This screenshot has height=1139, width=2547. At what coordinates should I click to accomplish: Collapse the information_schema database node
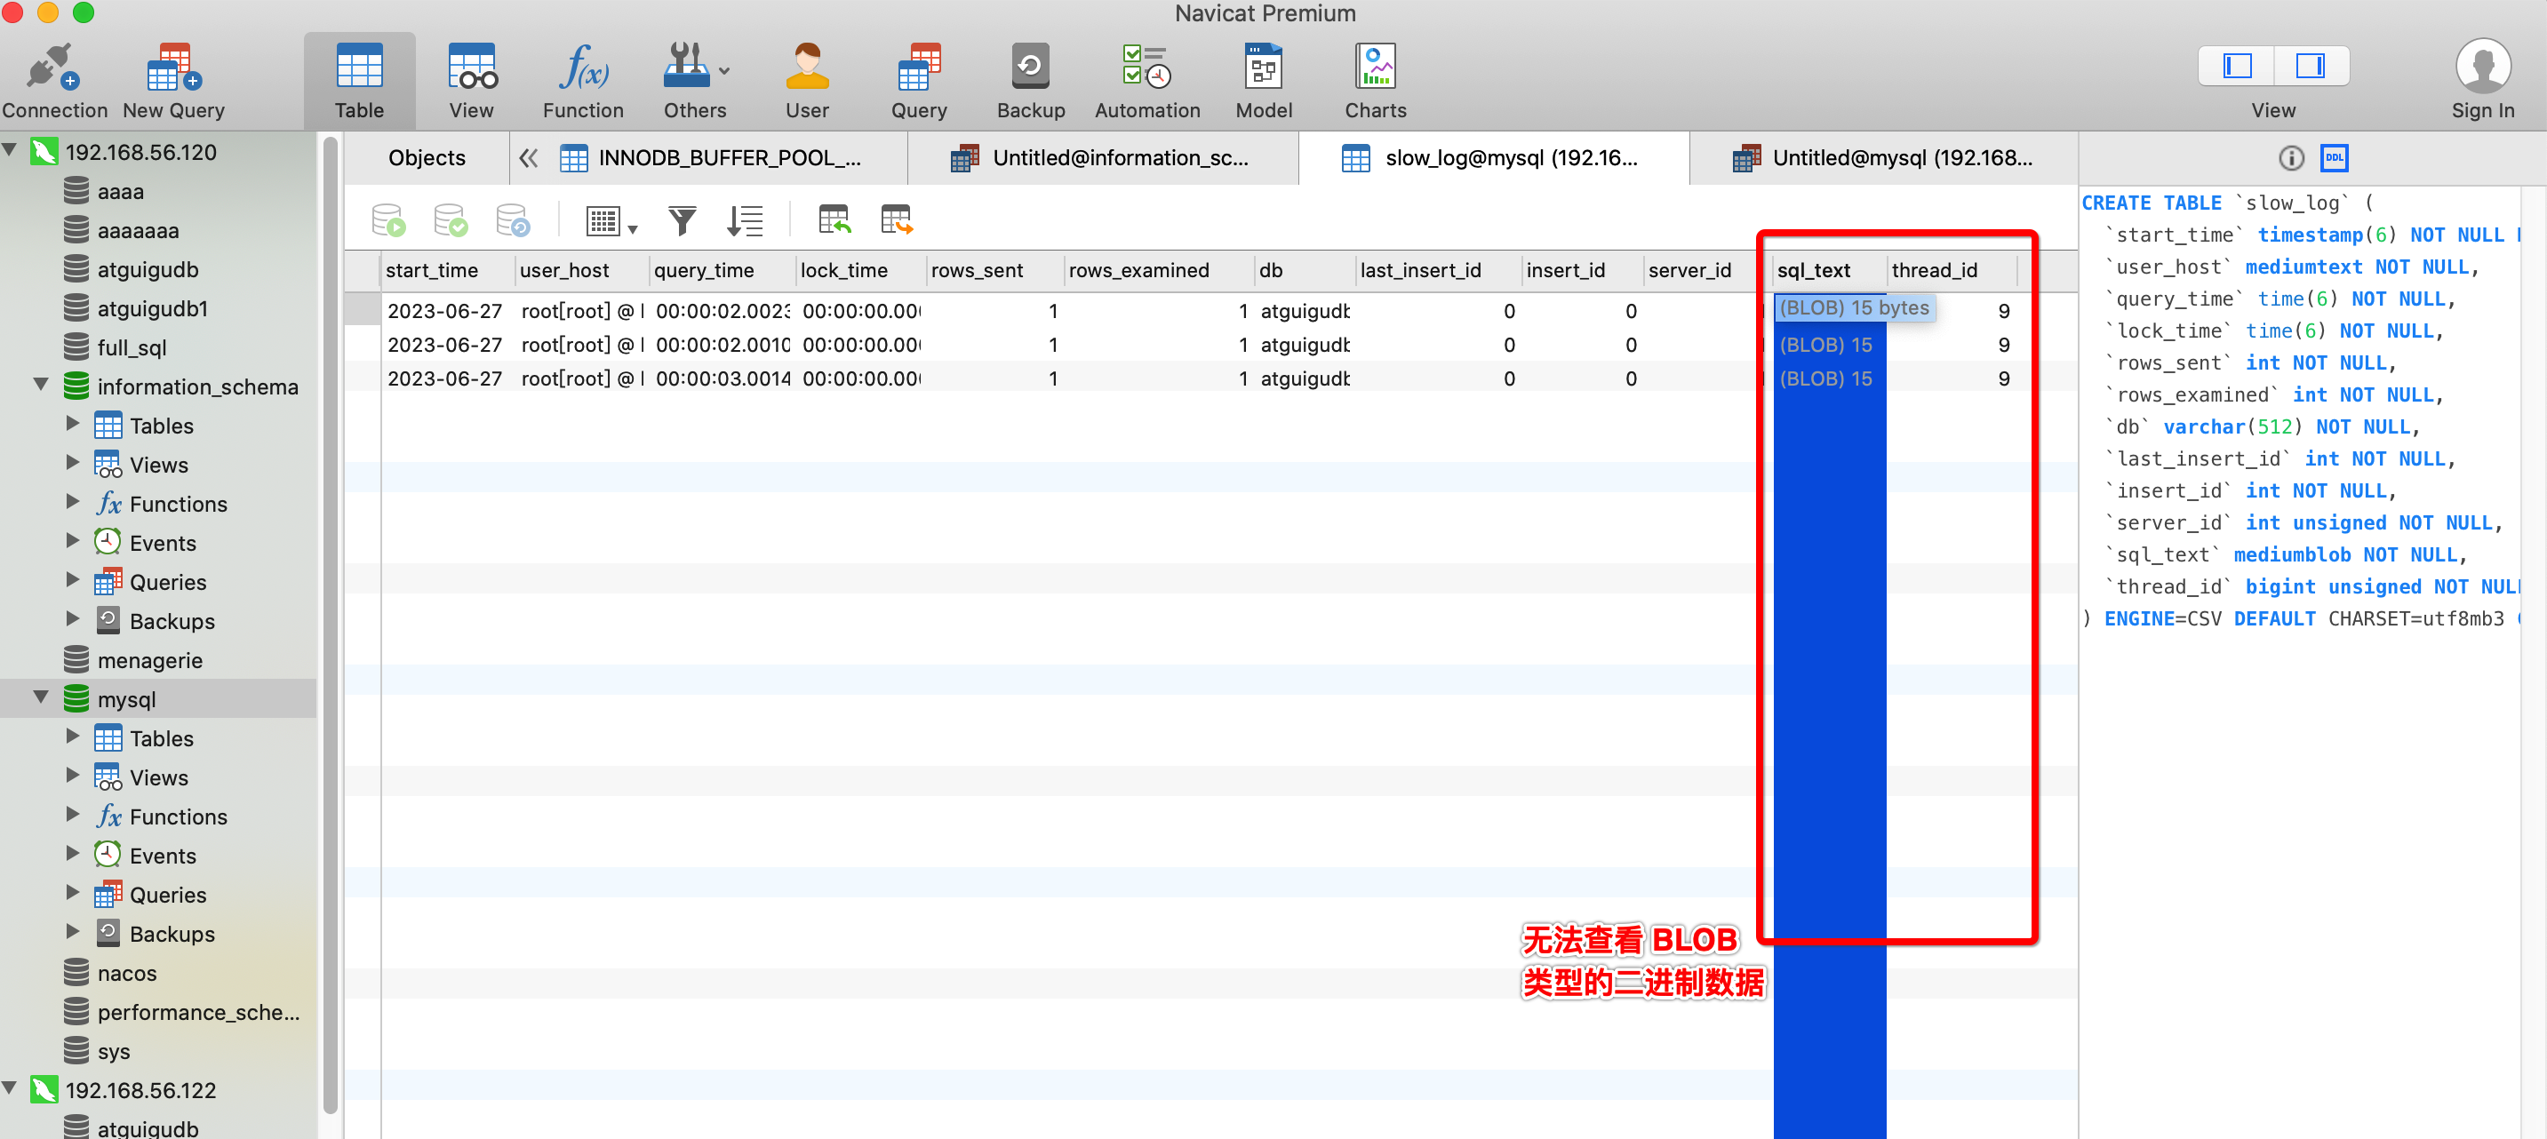(x=41, y=385)
